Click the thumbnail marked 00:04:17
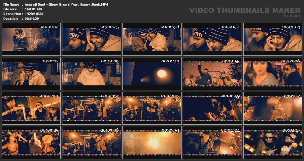The height and width of the screenshot is (161, 304). [x=273, y=143]
